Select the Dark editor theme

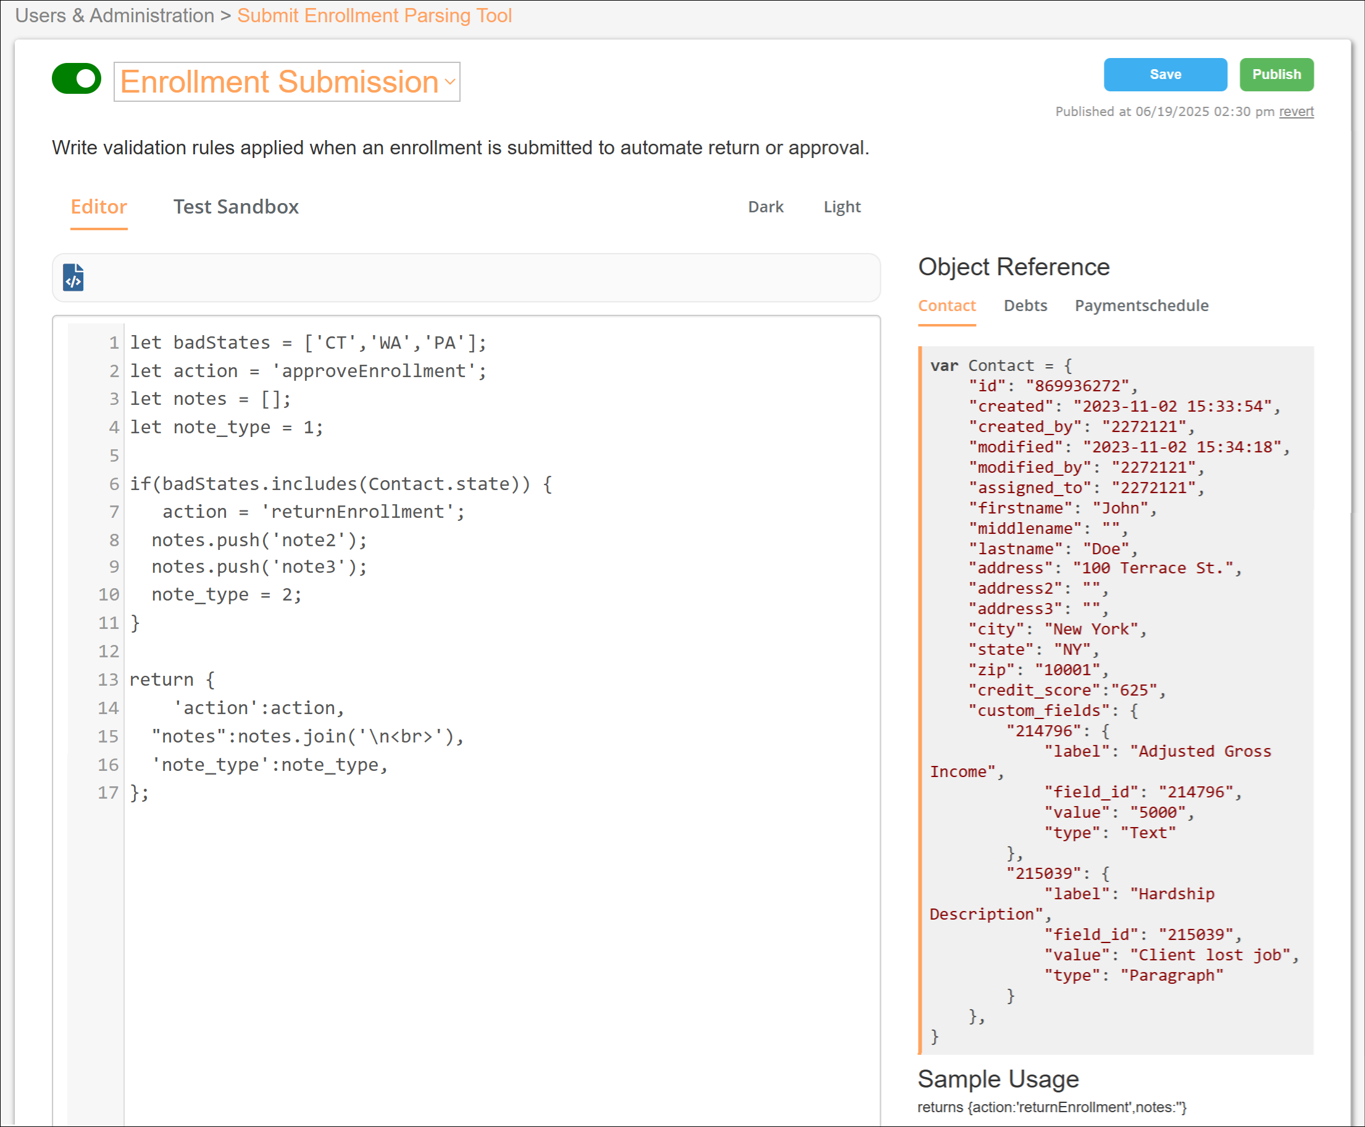click(766, 207)
